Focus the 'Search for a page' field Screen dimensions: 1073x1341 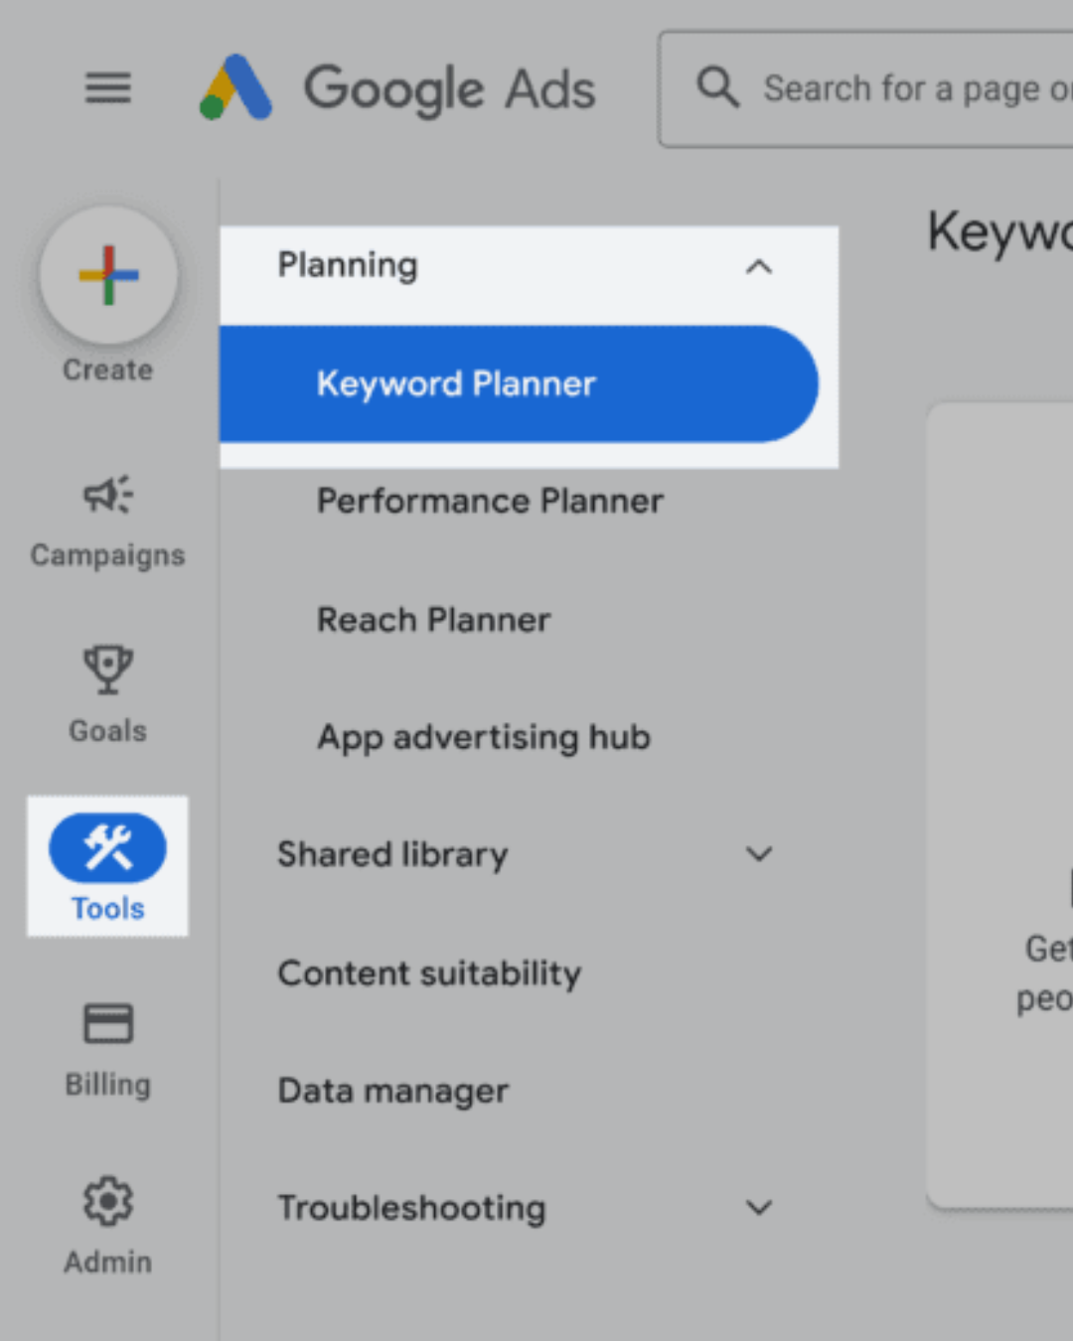866,89
